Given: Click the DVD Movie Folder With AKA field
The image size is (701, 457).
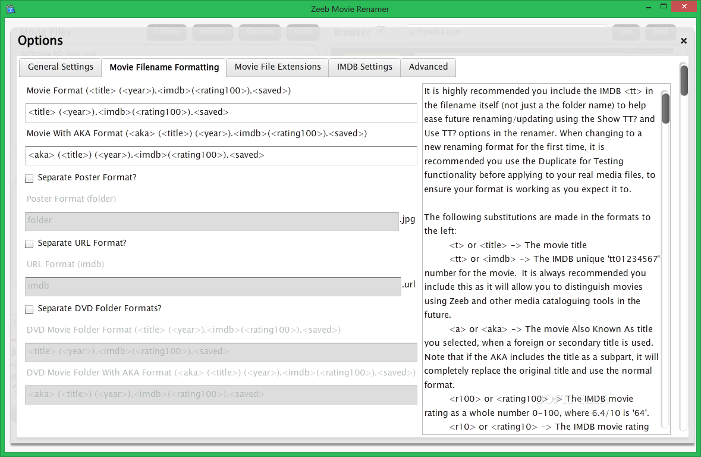Looking at the screenshot, I should [x=221, y=395].
